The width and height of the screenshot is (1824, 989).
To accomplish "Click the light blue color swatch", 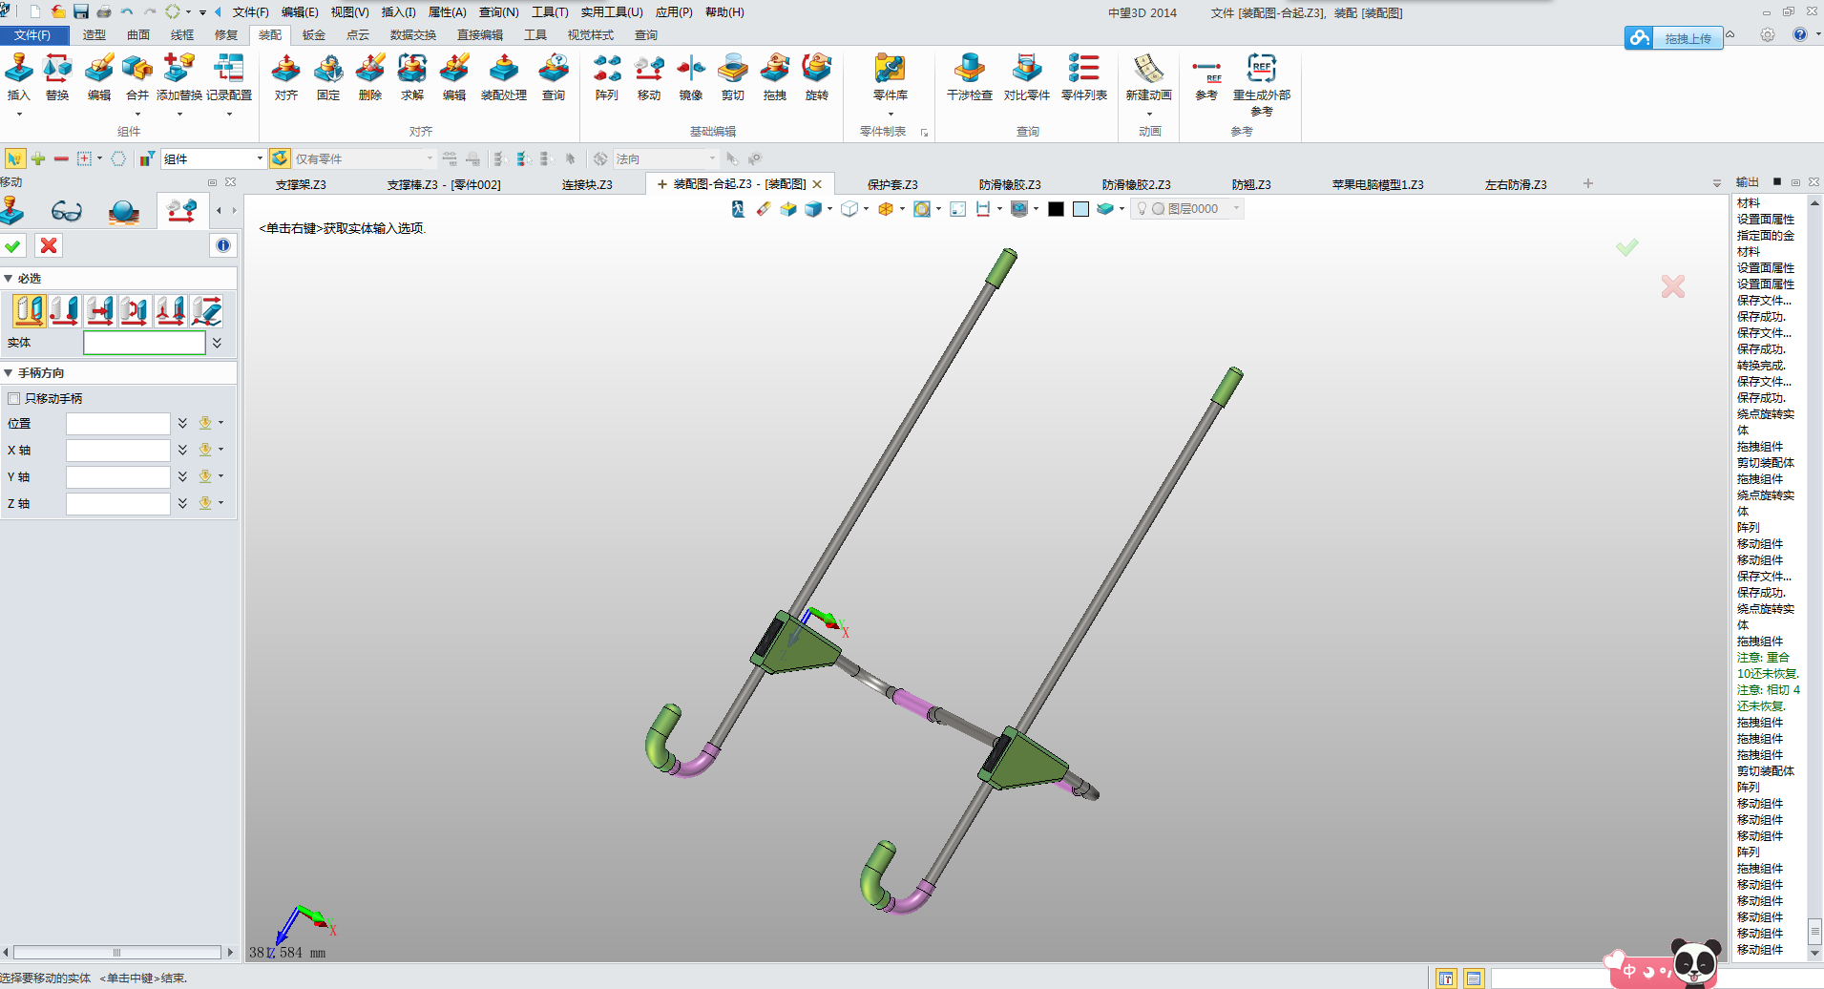I will [1080, 209].
